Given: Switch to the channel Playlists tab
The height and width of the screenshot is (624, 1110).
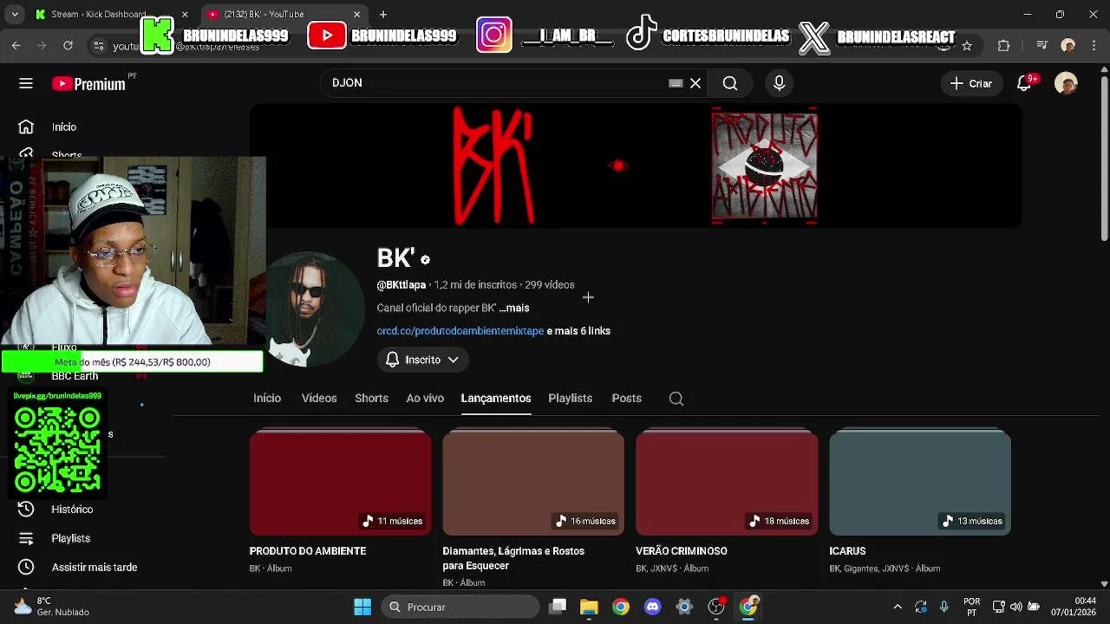Looking at the screenshot, I should click(570, 399).
